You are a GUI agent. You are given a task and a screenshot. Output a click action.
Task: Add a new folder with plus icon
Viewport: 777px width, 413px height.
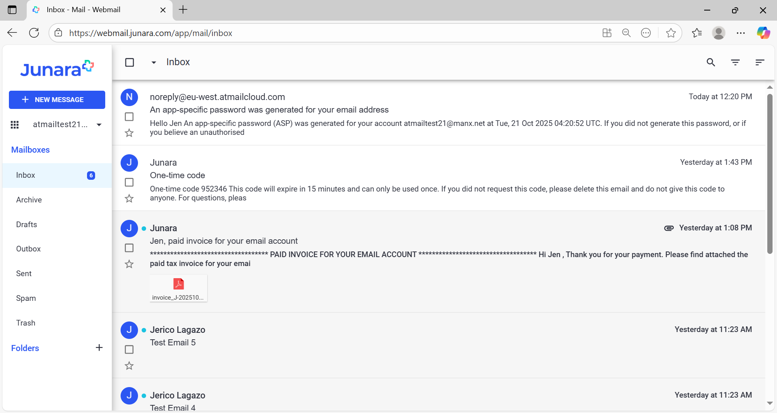[x=99, y=348]
